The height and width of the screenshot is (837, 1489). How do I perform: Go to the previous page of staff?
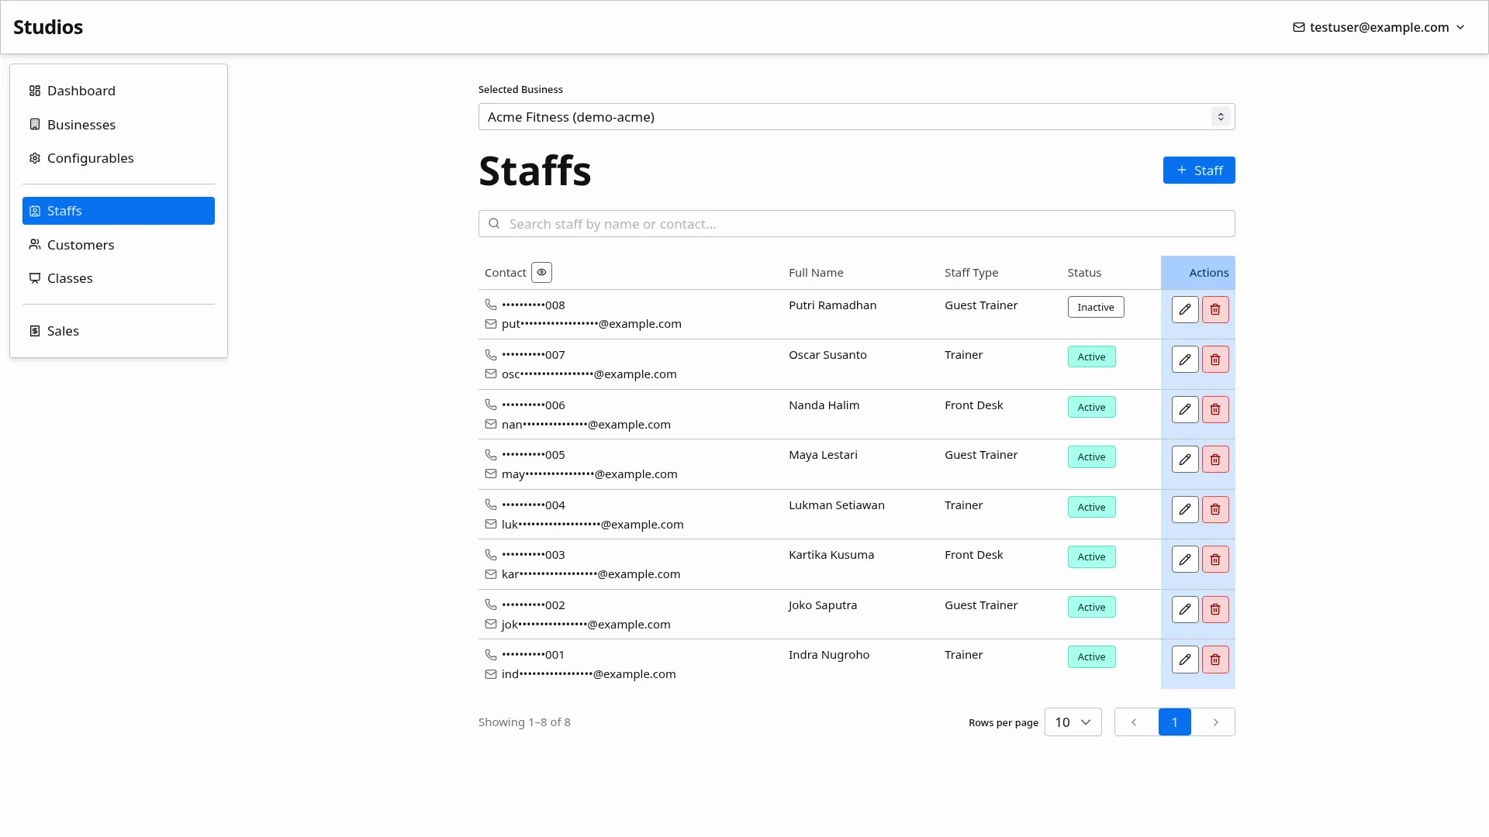(1134, 722)
